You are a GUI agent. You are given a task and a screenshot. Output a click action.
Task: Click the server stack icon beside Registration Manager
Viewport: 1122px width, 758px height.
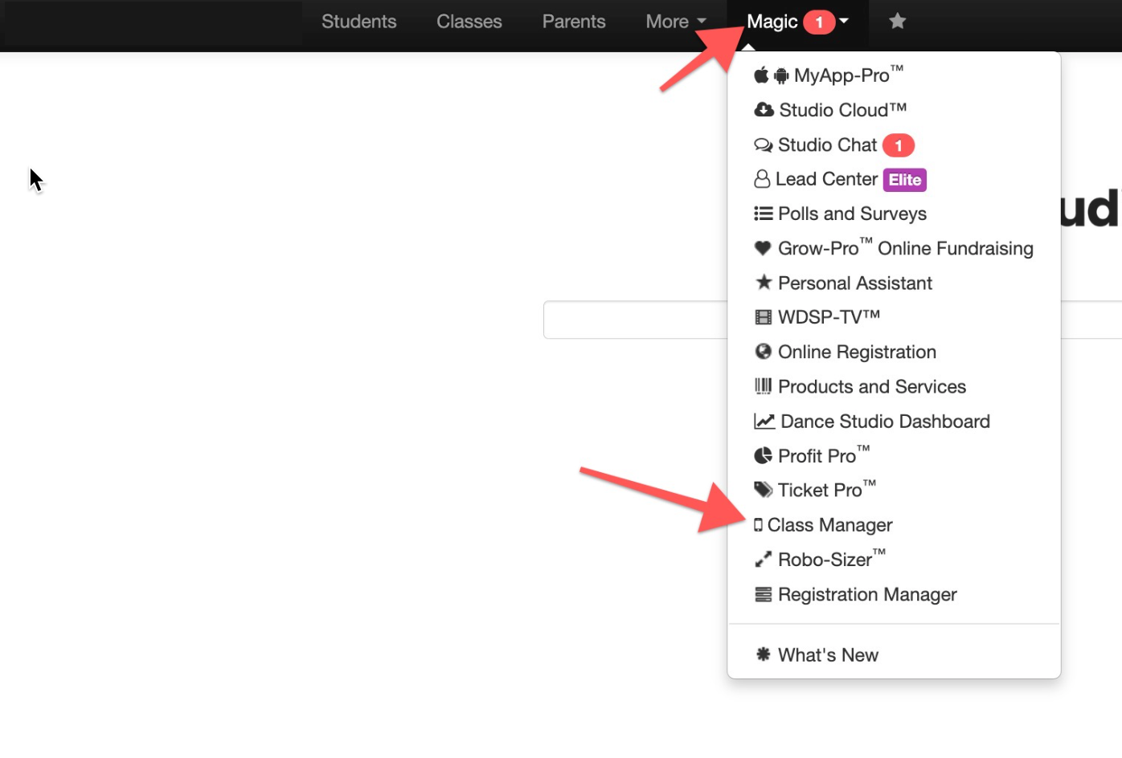click(764, 594)
